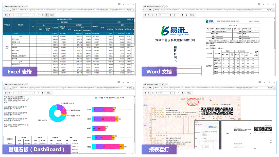Open the 另存为 dropdown in Word window

click(192, 15)
